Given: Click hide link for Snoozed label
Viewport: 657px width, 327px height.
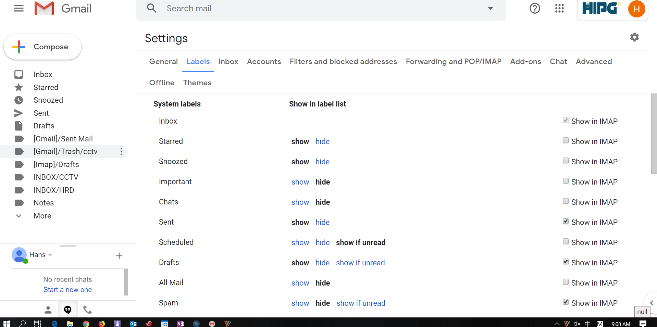Looking at the screenshot, I should (322, 162).
